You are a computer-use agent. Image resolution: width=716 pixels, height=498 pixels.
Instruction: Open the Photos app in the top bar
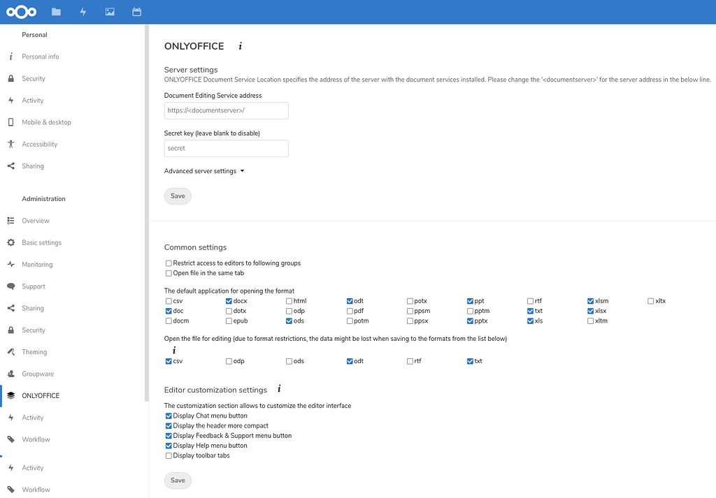[109, 11]
